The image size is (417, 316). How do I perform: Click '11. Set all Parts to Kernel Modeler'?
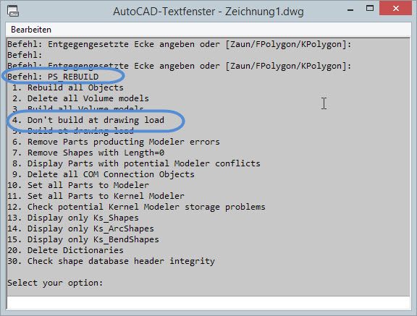pos(96,196)
